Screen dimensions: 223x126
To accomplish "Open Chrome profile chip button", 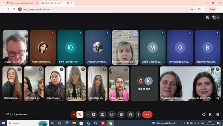I will [x=211, y=9].
